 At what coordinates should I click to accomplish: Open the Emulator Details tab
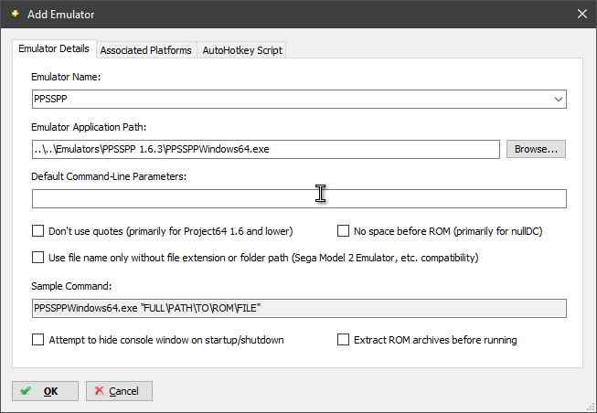click(x=54, y=48)
